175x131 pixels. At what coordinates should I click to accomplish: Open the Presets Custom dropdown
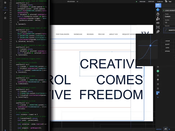(169, 17)
